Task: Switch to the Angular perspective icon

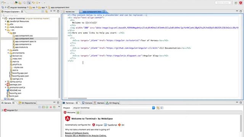Action: 241,3
